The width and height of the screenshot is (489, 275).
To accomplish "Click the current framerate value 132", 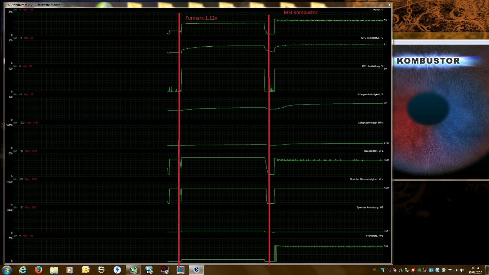I will tap(386, 246).
